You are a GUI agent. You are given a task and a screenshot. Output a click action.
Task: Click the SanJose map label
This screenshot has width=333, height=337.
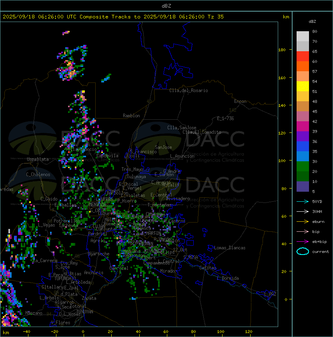pos(163,147)
